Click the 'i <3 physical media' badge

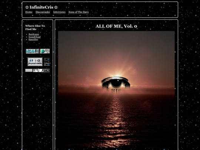pyautogui.click(x=35, y=62)
